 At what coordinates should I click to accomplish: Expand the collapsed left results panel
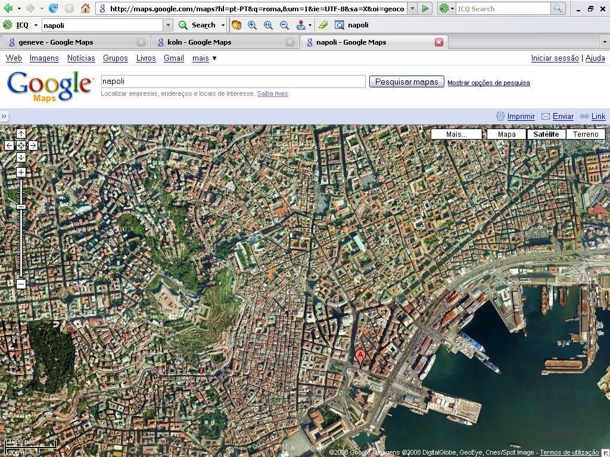[4, 116]
